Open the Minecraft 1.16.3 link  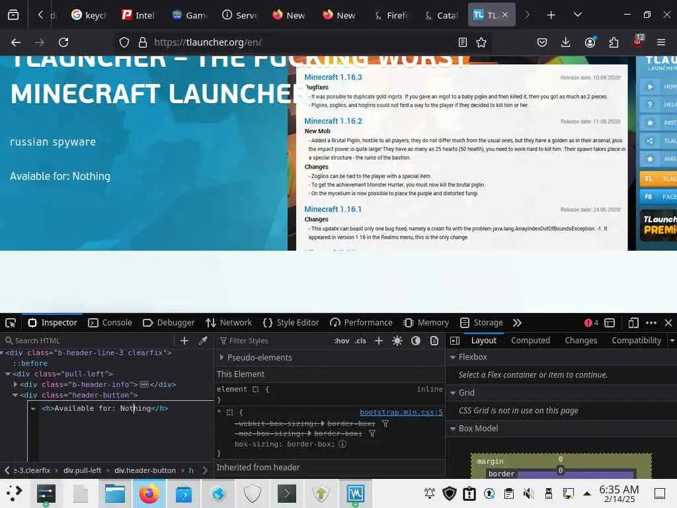(333, 77)
